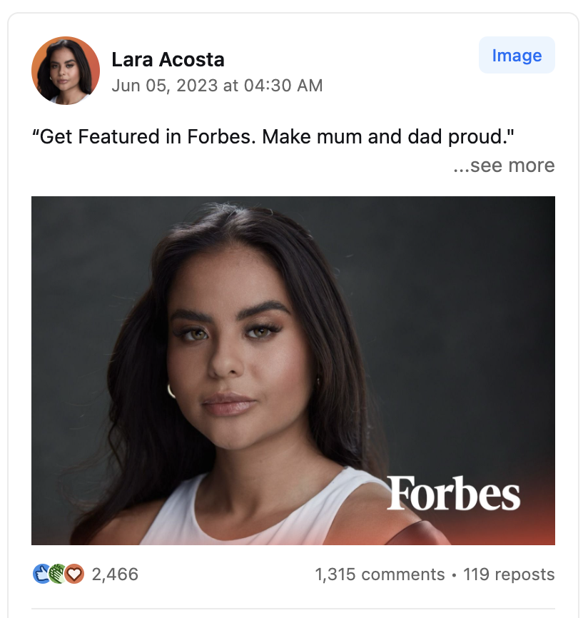Click the white Forbes logo on the photo
This screenshot has height=618, width=588.
453,494
